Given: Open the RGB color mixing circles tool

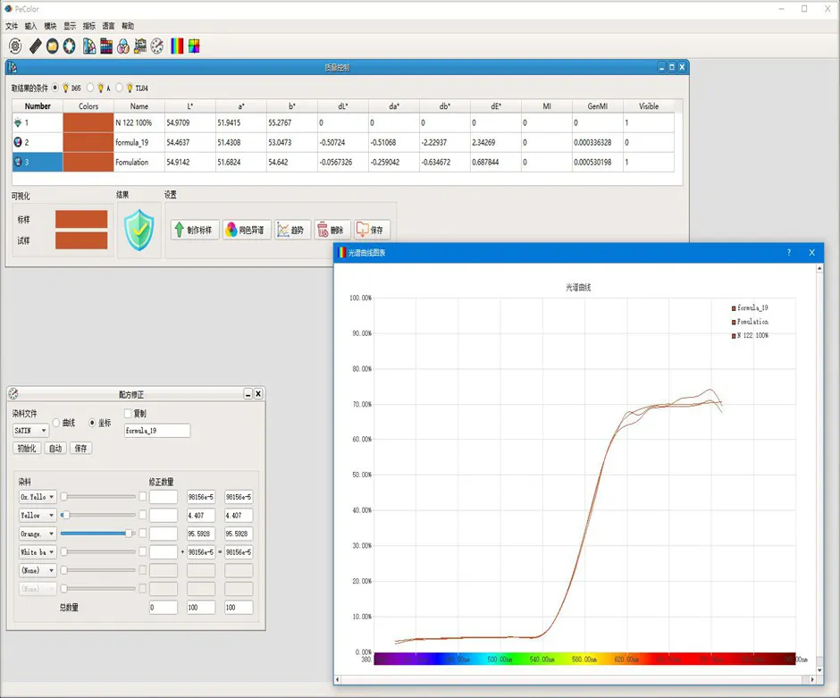Looking at the screenshot, I should tap(123, 46).
